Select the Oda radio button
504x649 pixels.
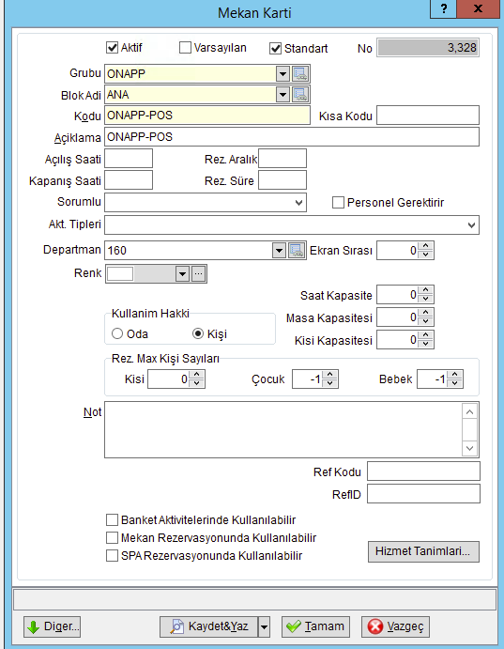click(117, 333)
